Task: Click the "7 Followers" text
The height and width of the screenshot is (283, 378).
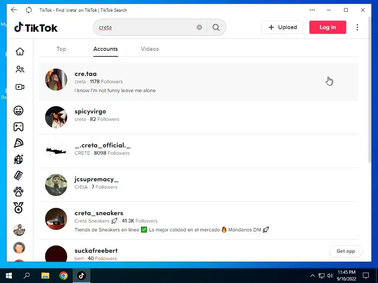Action: click(104, 187)
